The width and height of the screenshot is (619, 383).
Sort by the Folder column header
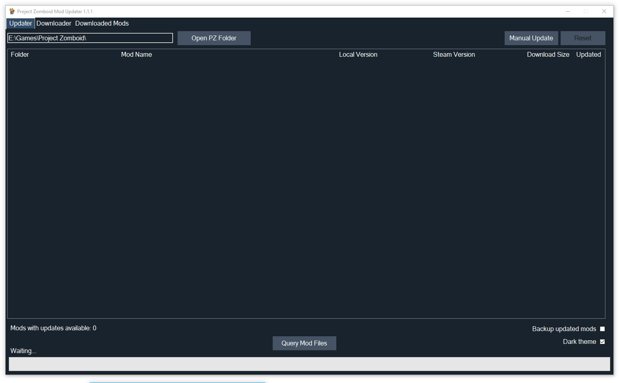[20, 54]
